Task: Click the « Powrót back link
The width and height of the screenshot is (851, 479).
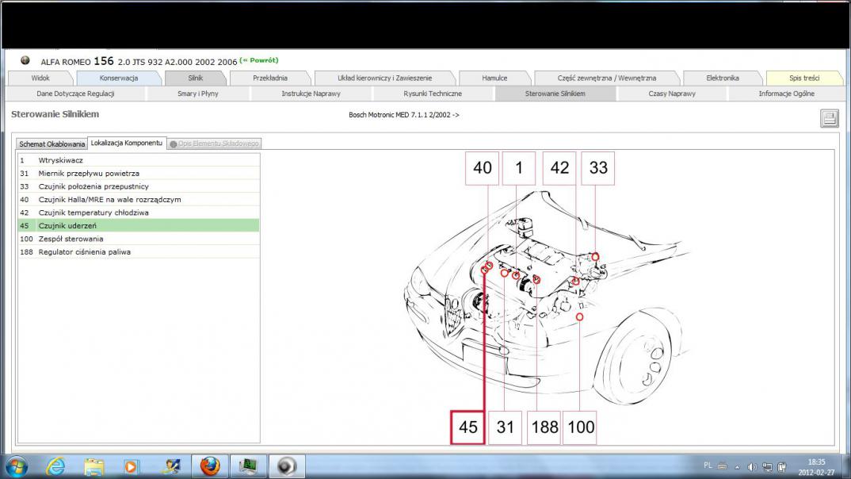Action: [259, 60]
